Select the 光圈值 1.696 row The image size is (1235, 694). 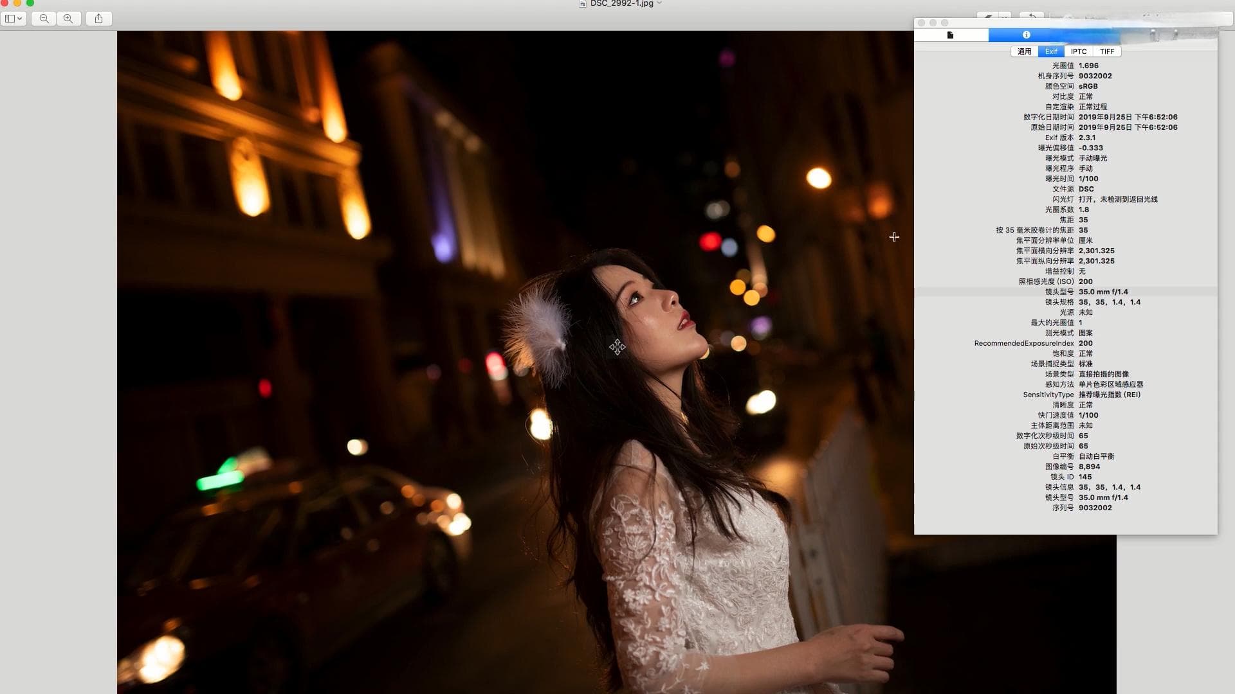click(1066, 66)
